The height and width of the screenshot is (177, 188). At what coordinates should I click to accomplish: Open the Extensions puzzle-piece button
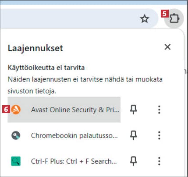[174, 18]
